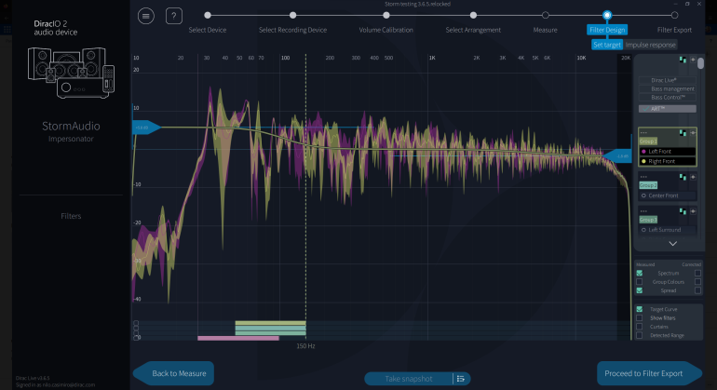This screenshot has width=717, height=390.
Task: Open the Group 1 three-dot options
Action: 643,132
